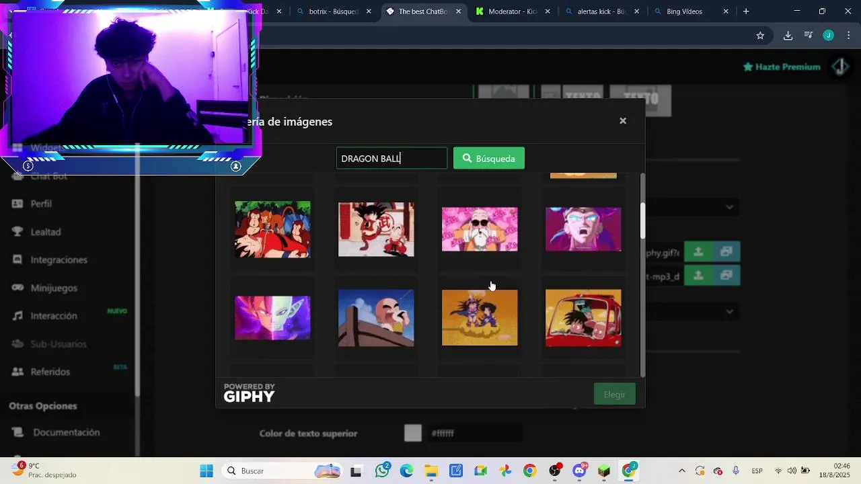Click the Referidos people icon
The width and height of the screenshot is (861, 484).
17,372
